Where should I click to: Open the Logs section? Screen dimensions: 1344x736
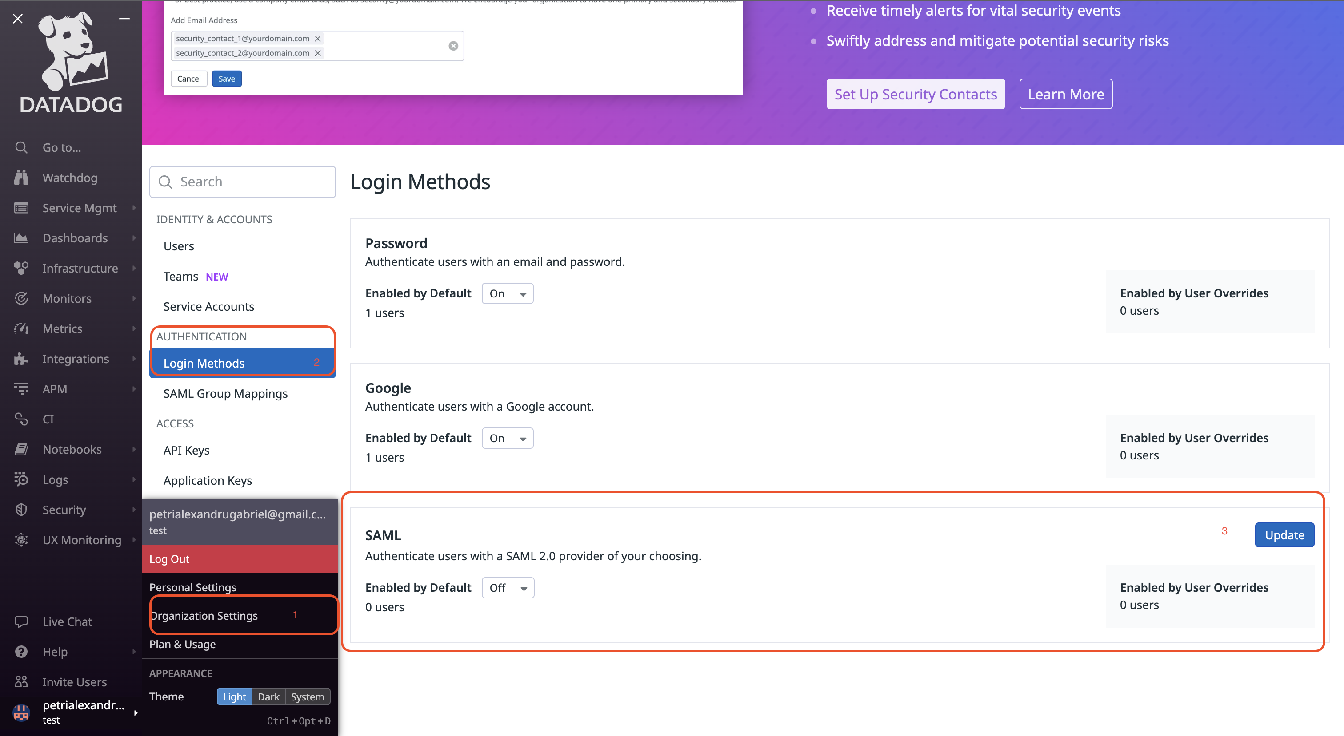click(x=55, y=479)
